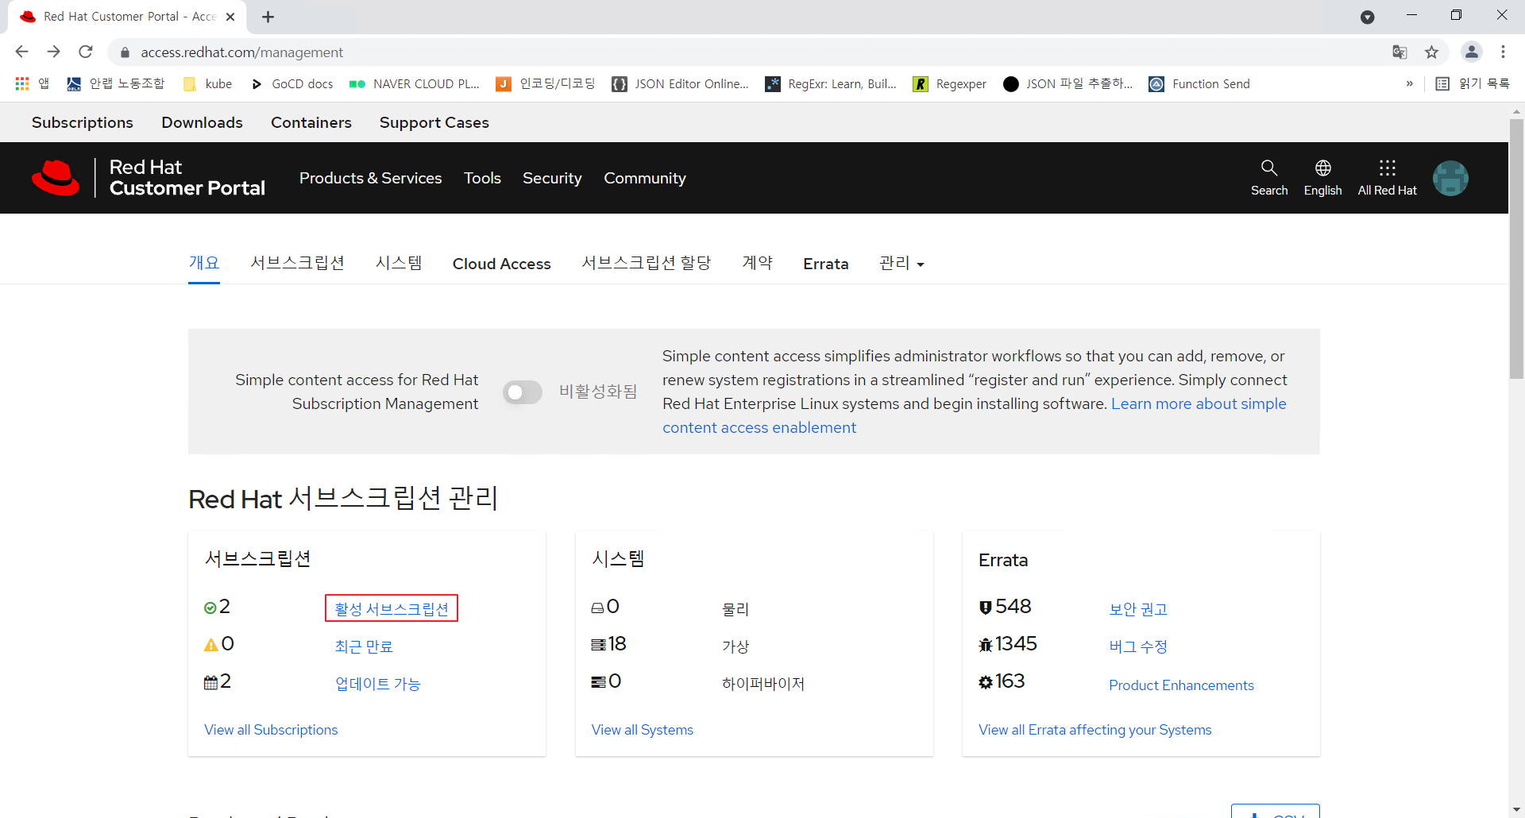1525x818 pixels.
Task: Open the 인코딩/디코딩 bookmark
Action: 546,83
